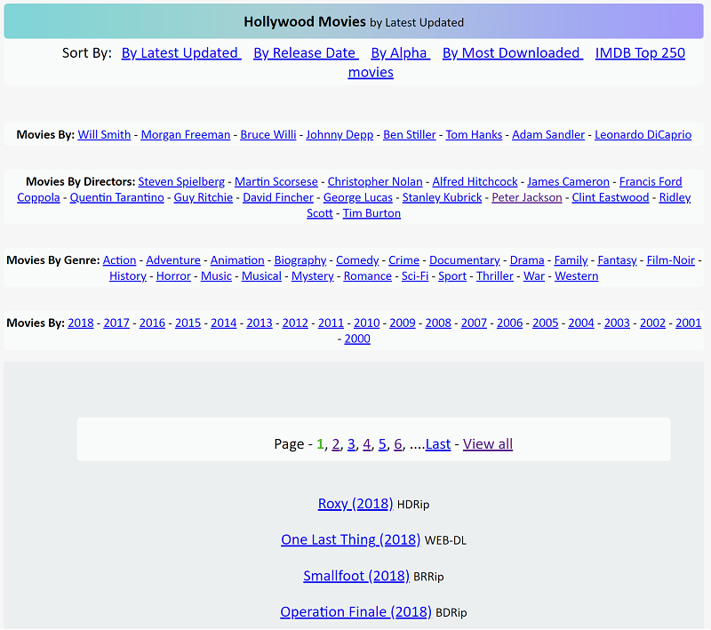Go to page 2 of results
Viewport: 711px width, 630px height.
point(336,444)
